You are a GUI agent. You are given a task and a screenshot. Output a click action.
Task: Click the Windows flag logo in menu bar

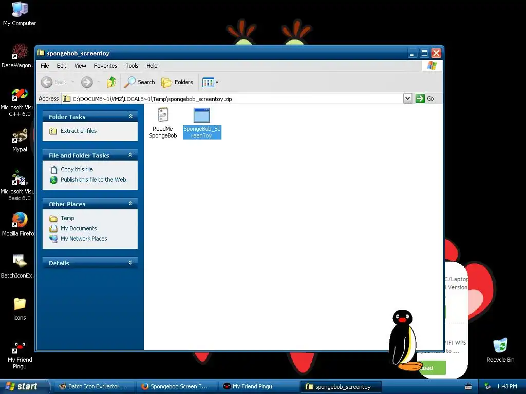pos(431,66)
